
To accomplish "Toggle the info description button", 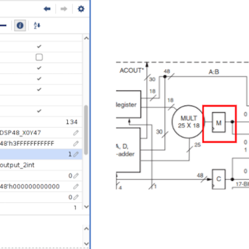I will 20,25.
